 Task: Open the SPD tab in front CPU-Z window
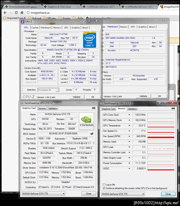point(66,28)
